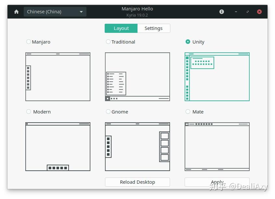Screen dimensions: 275x199
Task: Click the Modern layout preview image
Action: click(x=58, y=147)
